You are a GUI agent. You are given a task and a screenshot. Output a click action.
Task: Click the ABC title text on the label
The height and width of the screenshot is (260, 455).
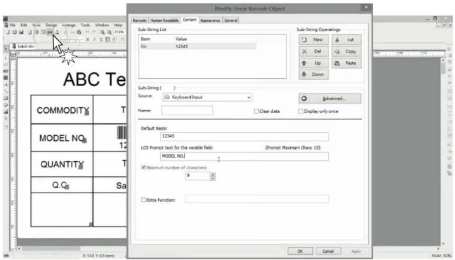tap(94, 79)
